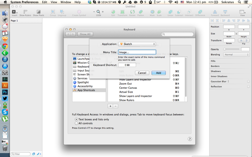Click the shortcuts list scrollbar
This screenshot has height=157, width=252.
(x=186, y=77)
